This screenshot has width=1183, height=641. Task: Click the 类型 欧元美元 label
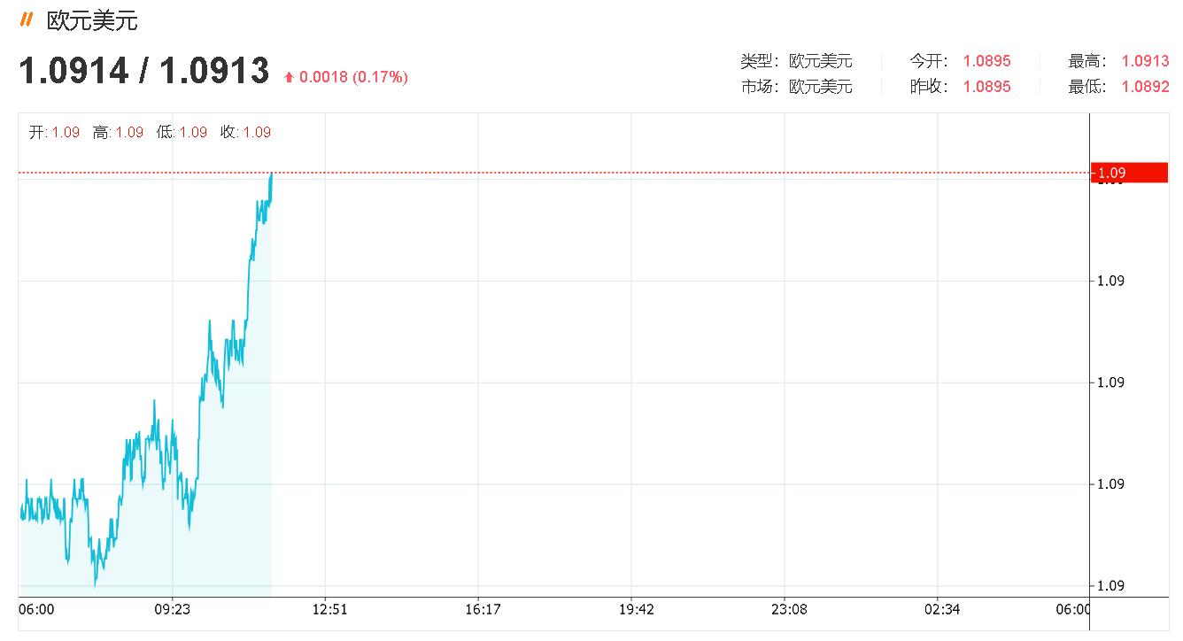click(x=796, y=61)
